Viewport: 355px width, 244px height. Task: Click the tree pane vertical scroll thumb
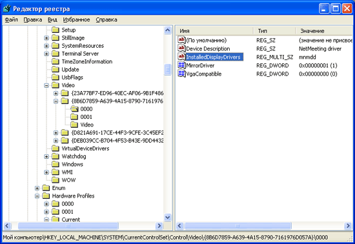click(168, 70)
